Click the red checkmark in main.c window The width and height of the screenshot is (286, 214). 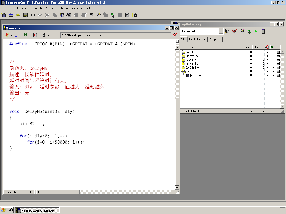coord(175,35)
